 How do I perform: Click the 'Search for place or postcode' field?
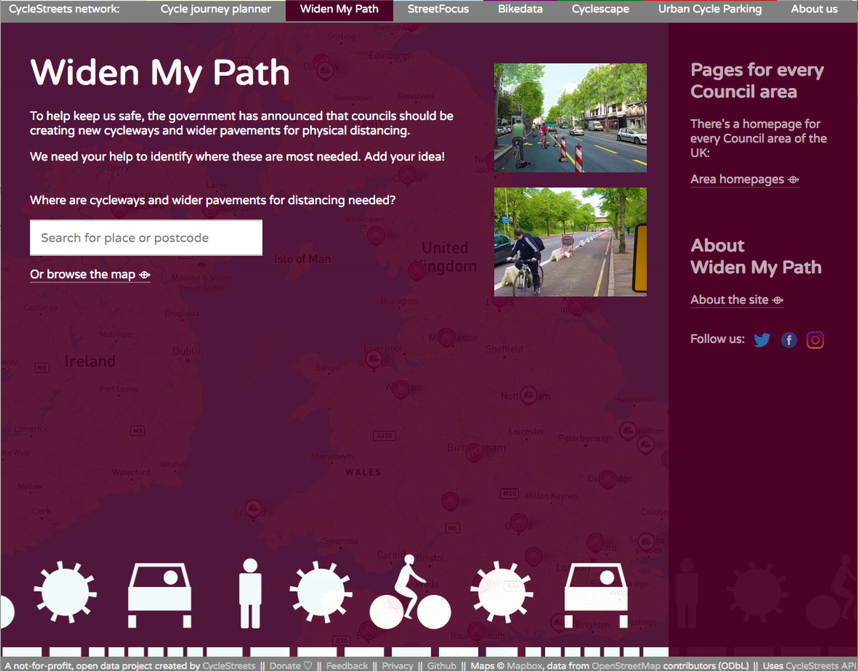(146, 238)
